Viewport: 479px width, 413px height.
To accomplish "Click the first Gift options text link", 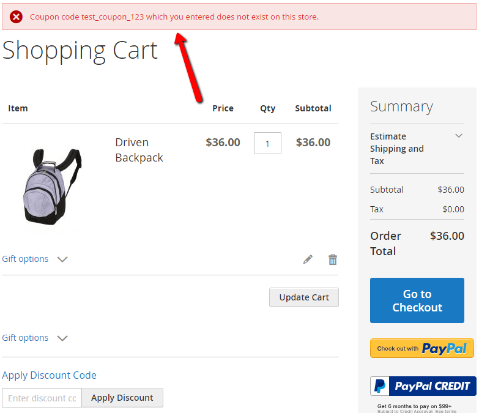I will click(x=25, y=259).
